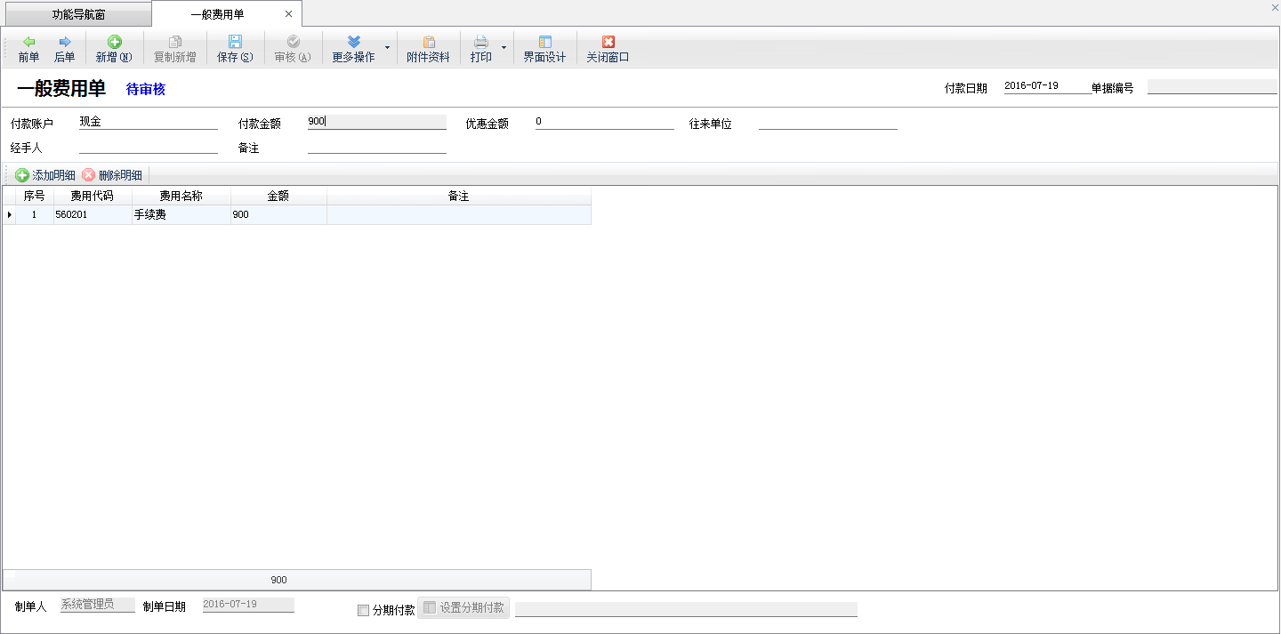Select the 一般费用单 tab
Image resolution: width=1281 pixels, height=634 pixels.
click(217, 14)
